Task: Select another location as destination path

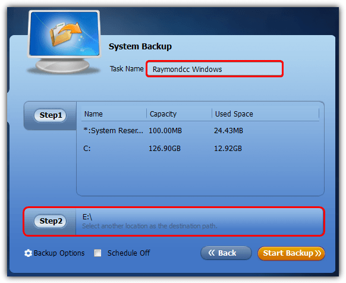Action: coord(150,226)
